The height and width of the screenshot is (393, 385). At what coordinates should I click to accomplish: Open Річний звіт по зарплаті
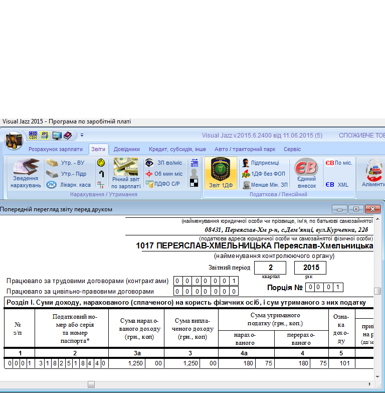[x=126, y=174]
